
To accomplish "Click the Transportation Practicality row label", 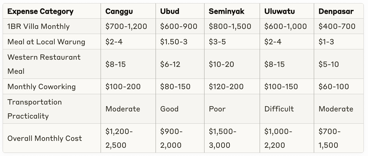I will coord(35,109).
